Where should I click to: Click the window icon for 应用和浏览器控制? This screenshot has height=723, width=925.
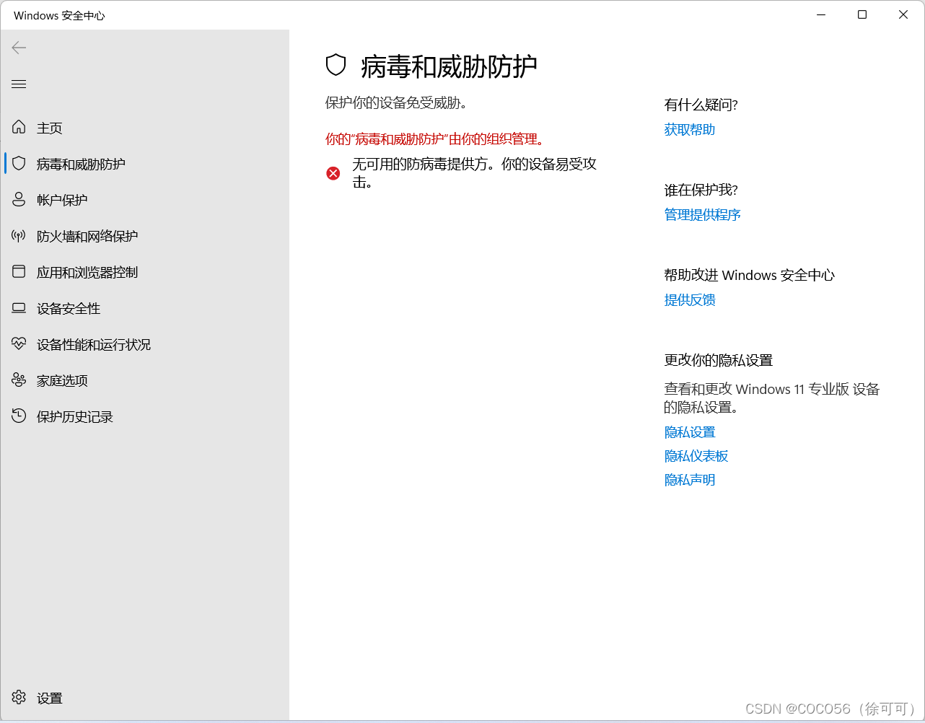click(x=19, y=272)
